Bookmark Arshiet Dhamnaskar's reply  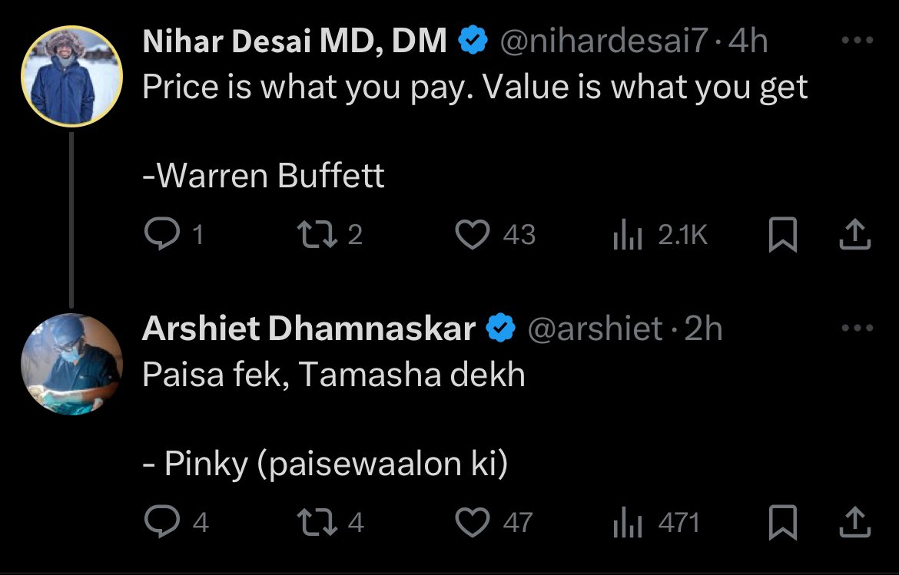(x=782, y=523)
